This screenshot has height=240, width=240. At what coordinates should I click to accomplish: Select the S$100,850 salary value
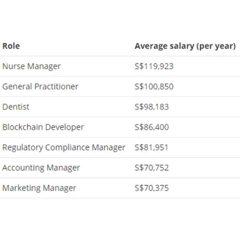point(154,87)
